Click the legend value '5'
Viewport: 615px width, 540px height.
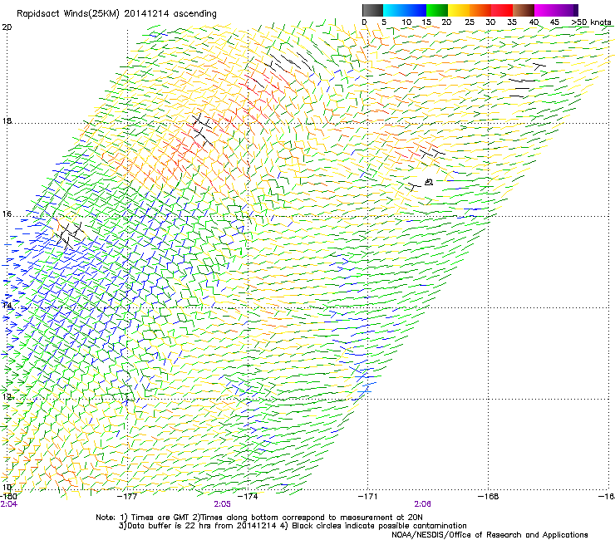point(384,22)
